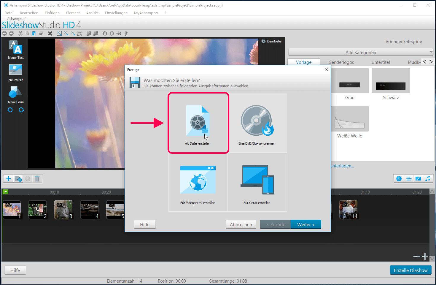Screen dimensions: 436x285
Task: Click the Erstelle Diashow button
Action: tap(410, 270)
